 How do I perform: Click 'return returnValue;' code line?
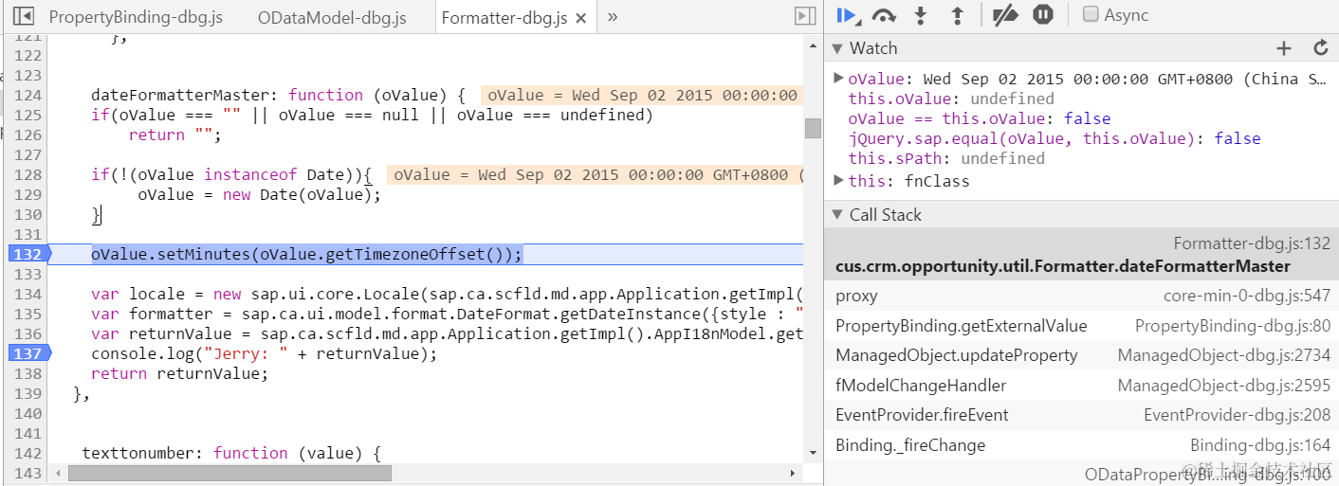[180, 373]
